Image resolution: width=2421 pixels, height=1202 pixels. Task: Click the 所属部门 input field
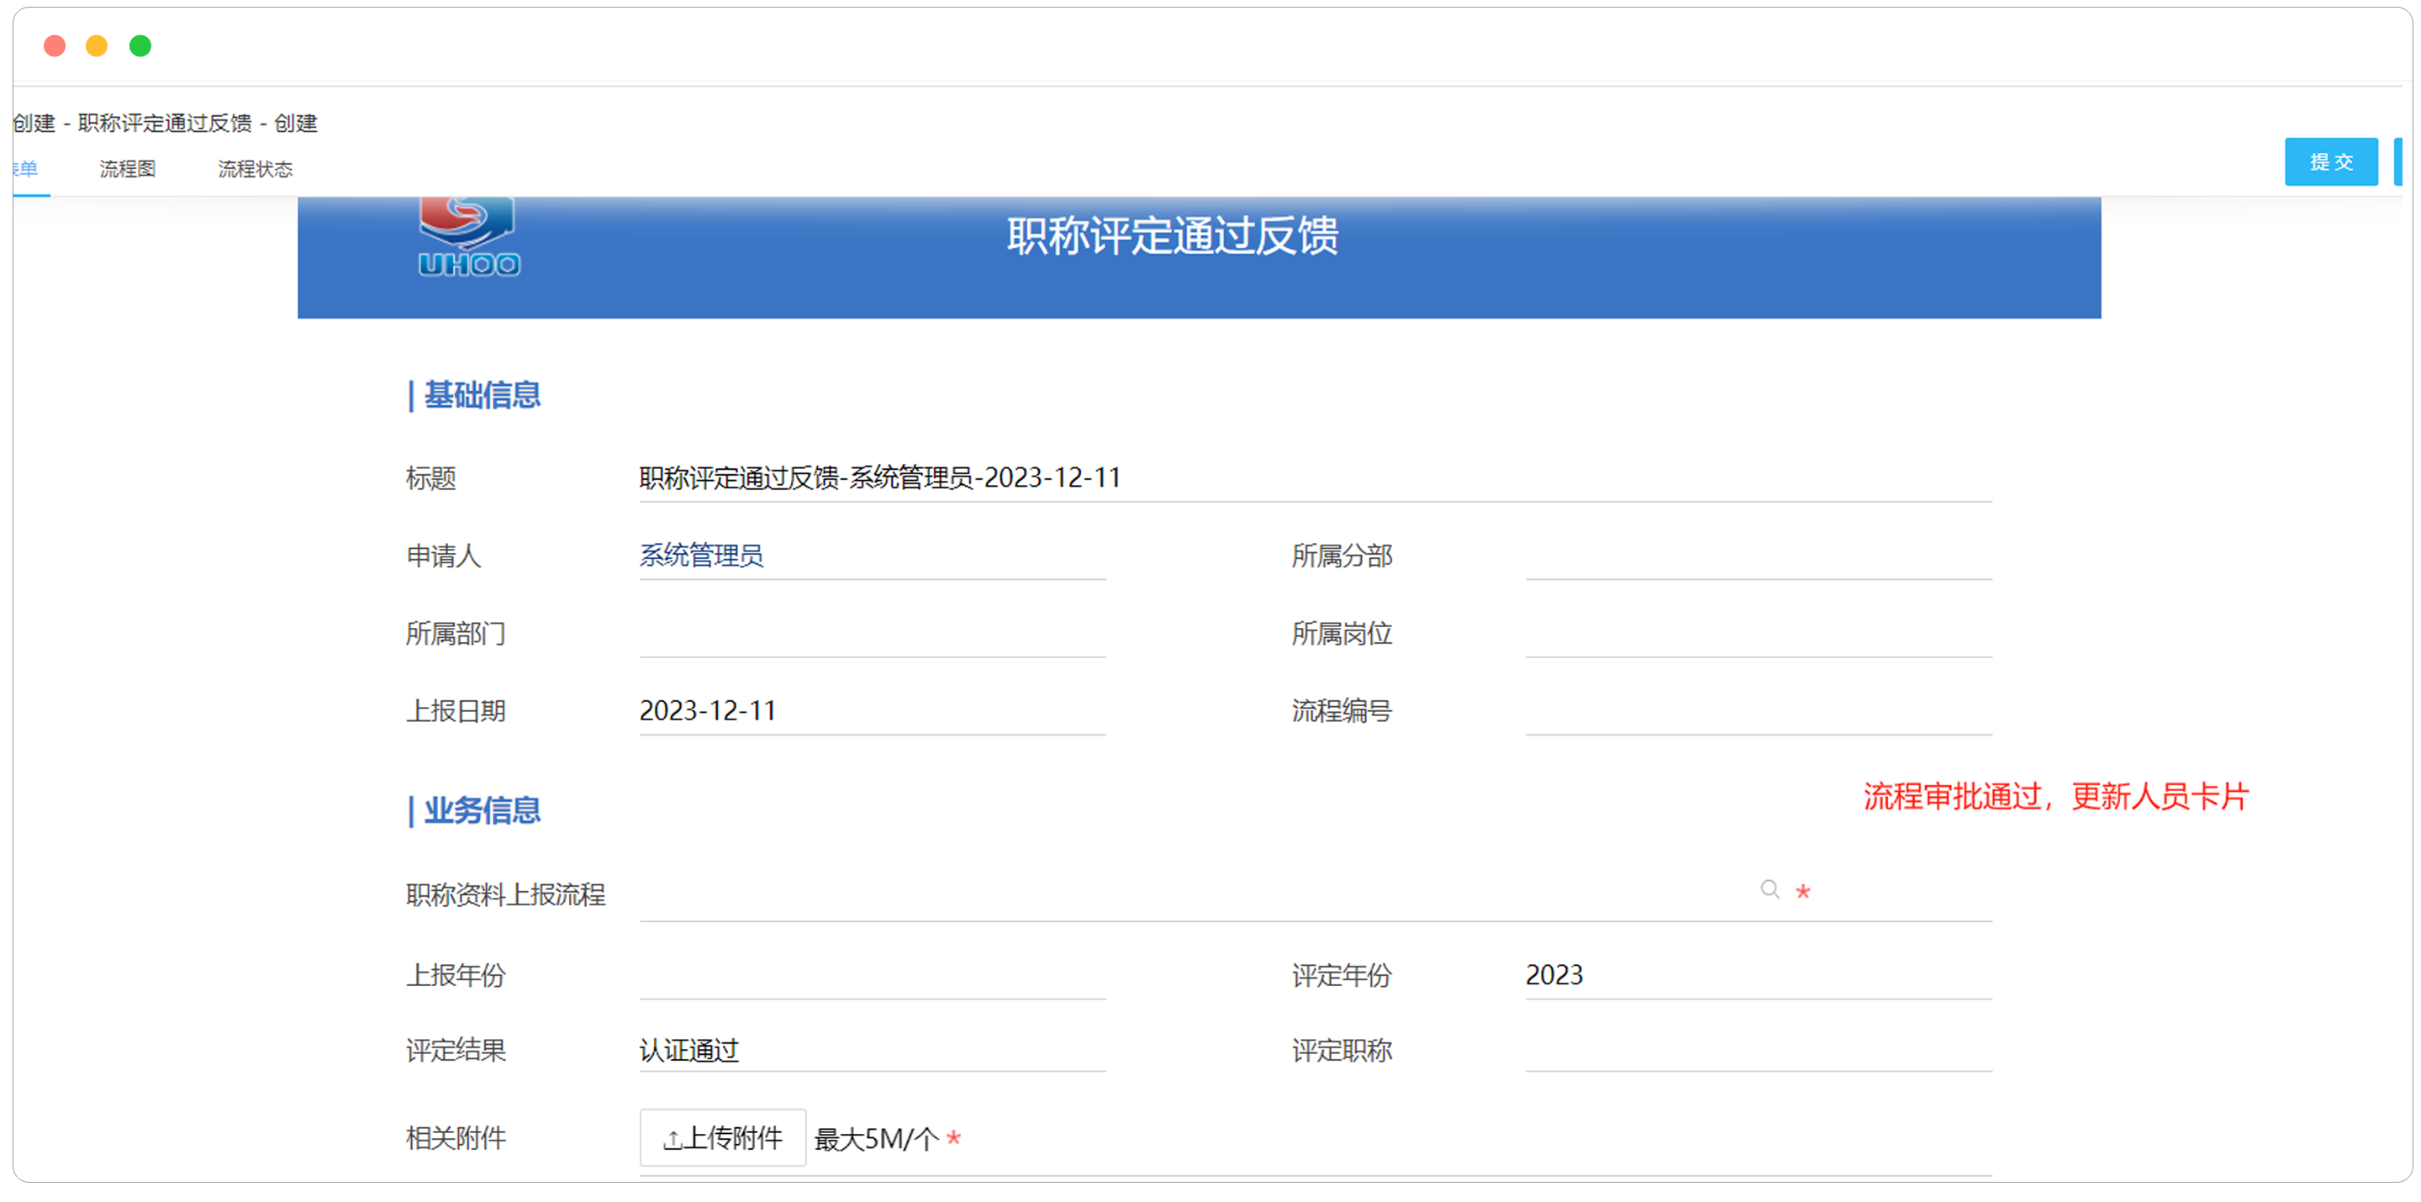pos(873,635)
